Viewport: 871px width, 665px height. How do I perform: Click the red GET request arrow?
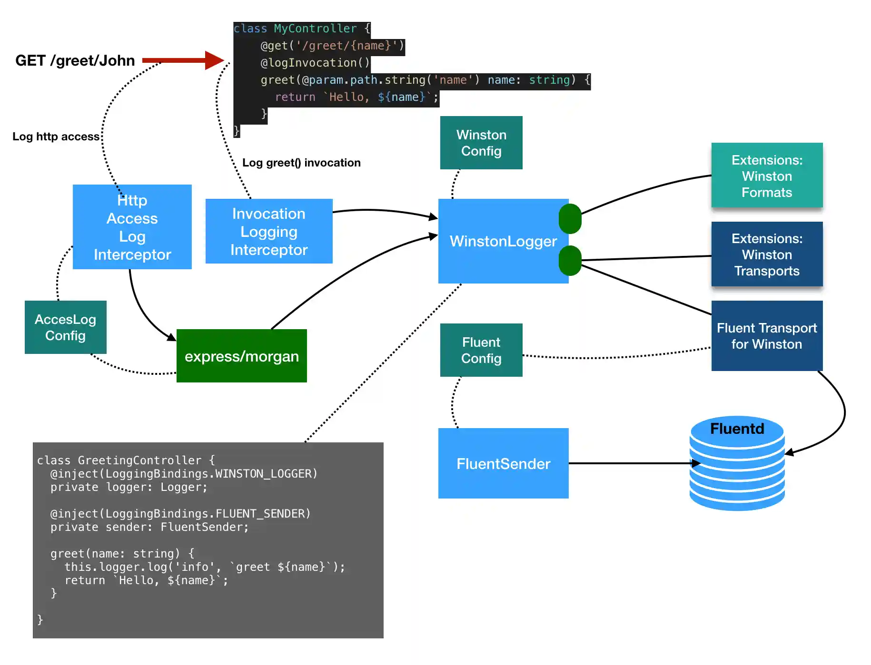tap(181, 59)
